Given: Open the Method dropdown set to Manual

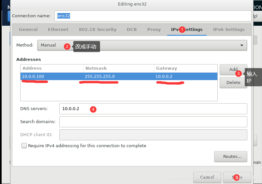Looking at the screenshot, I should coord(142,45).
